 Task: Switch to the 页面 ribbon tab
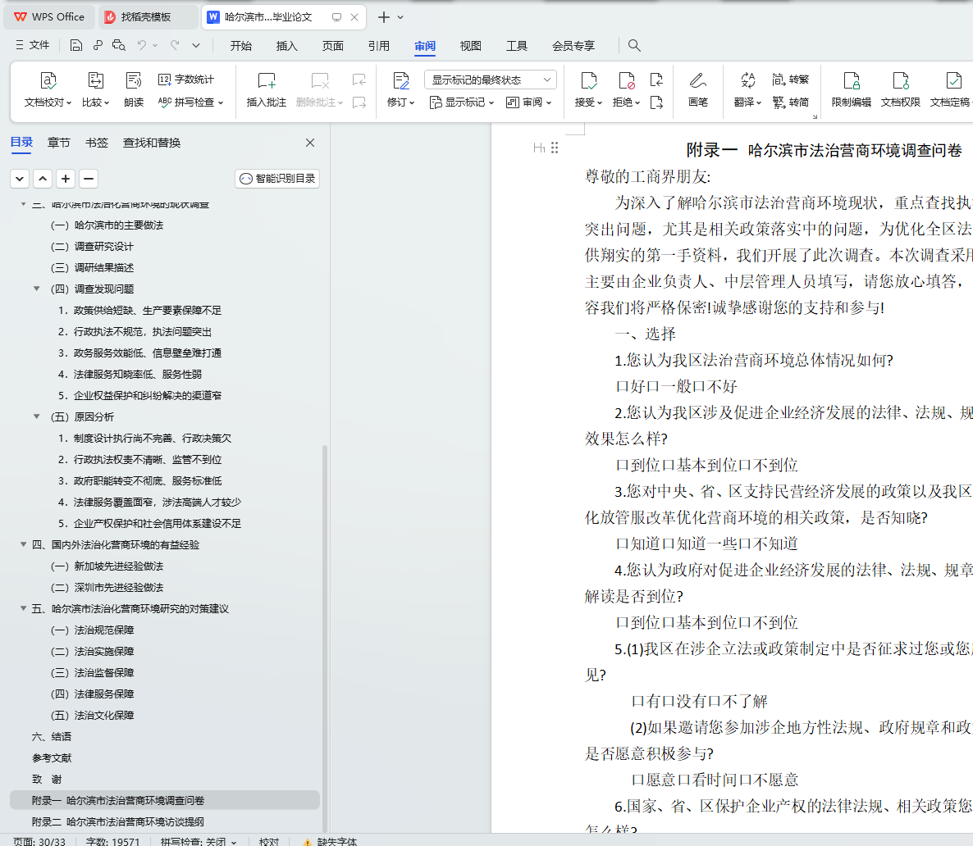[x=332, y=46]
